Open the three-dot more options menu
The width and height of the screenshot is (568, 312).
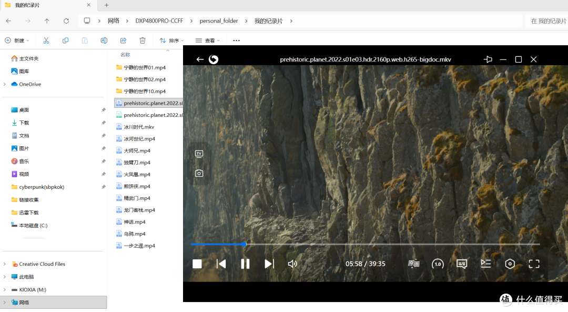[236, 41]
